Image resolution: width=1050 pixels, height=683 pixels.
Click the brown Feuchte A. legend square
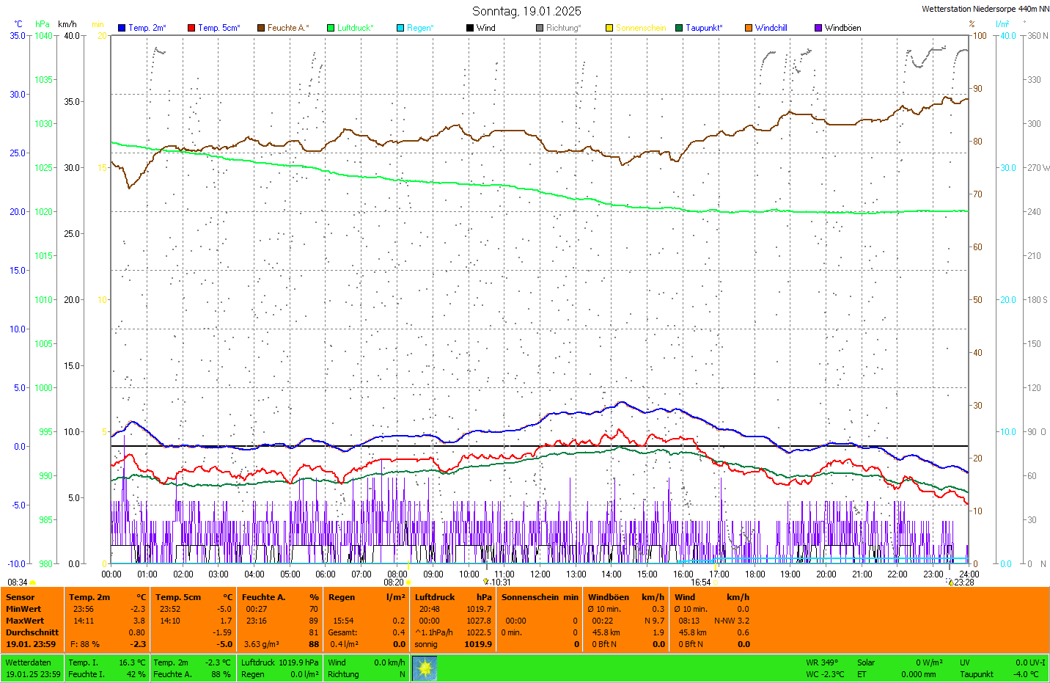pyautogui.click(x=261, y=28)
